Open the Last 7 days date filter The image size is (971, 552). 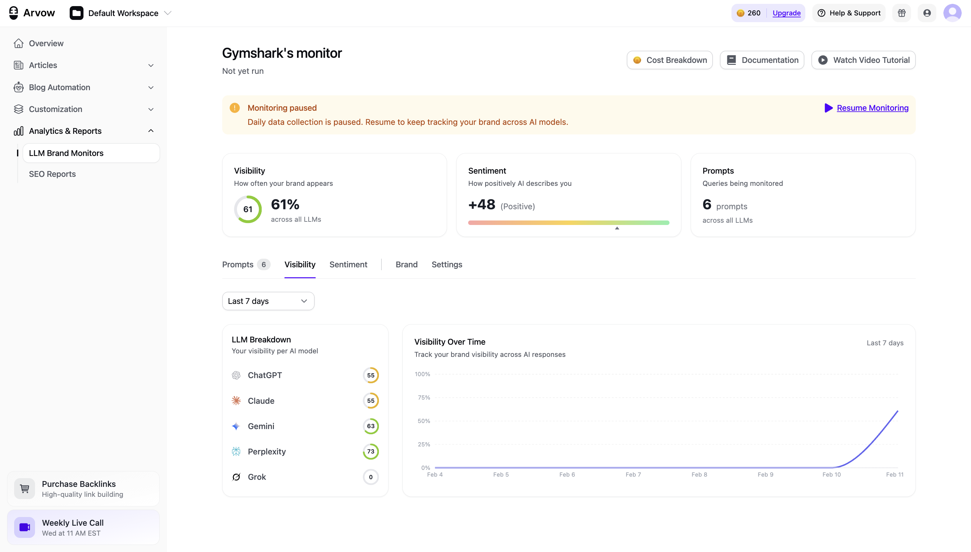pos(268,301)
